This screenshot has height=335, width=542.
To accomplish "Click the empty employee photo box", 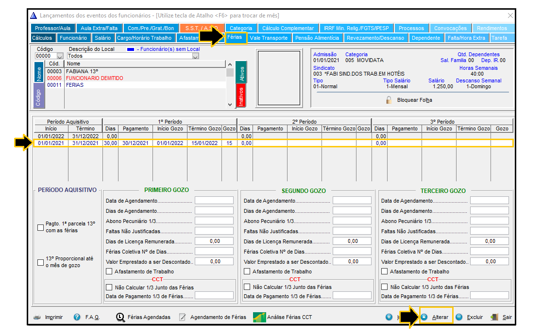I will click(x=279, y=78).
